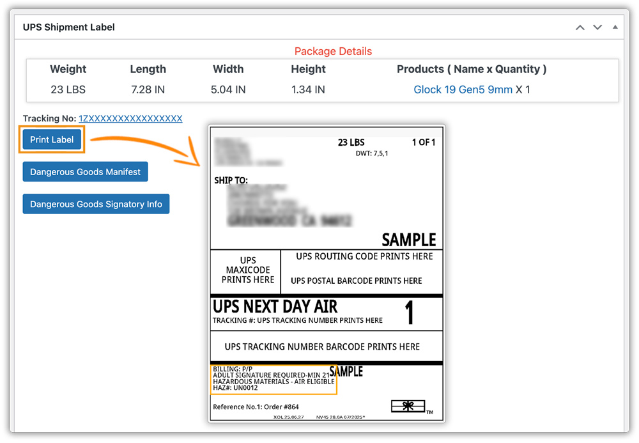Collapse the UPS Shipment Label panel
This screenshot has width=639, height=443.
click(x=615, y=27)
